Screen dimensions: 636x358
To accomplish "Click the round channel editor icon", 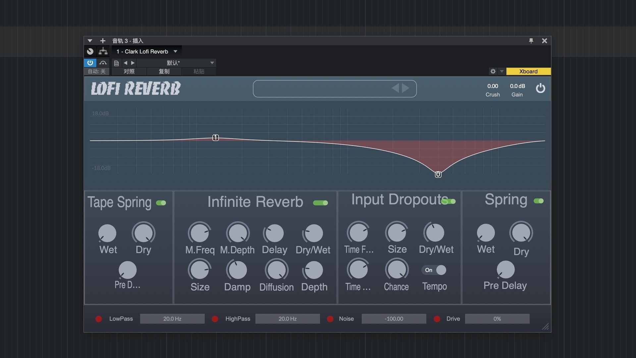I will point(90,51).
